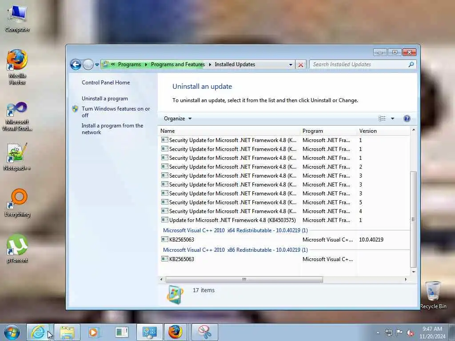455x341 pixels.
Task: Click the red stop/refresh X beside the address bar
Action: tap(301, 65)
